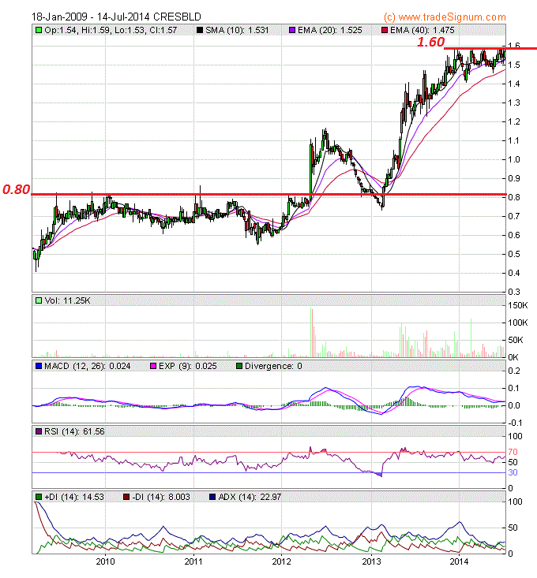Image resolution: width=537 pixels, height=578 pixels.
Task: Click the EMA (20): 1.525 label
Action: pos(330,30)
